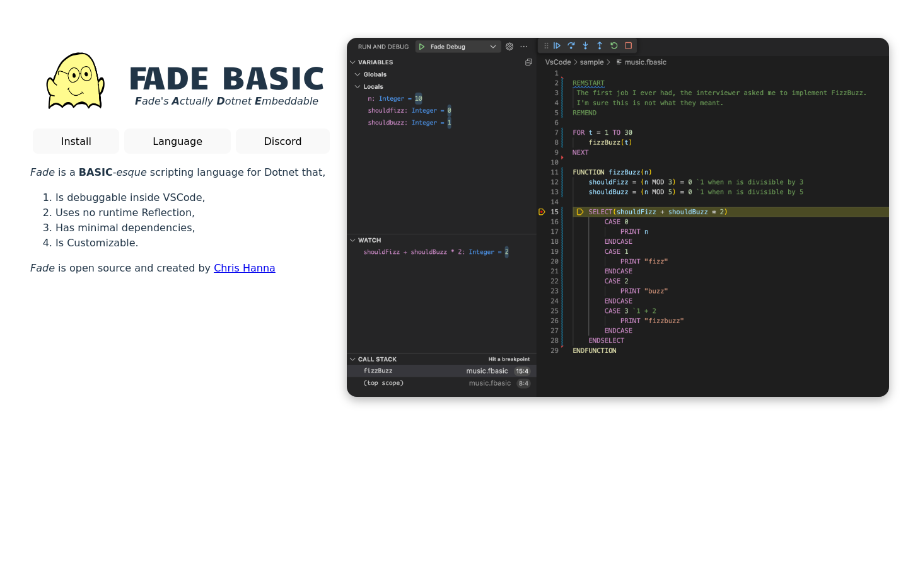Grab the debug toolbar drag handle
908x567 pixels.
click(546, 46)
